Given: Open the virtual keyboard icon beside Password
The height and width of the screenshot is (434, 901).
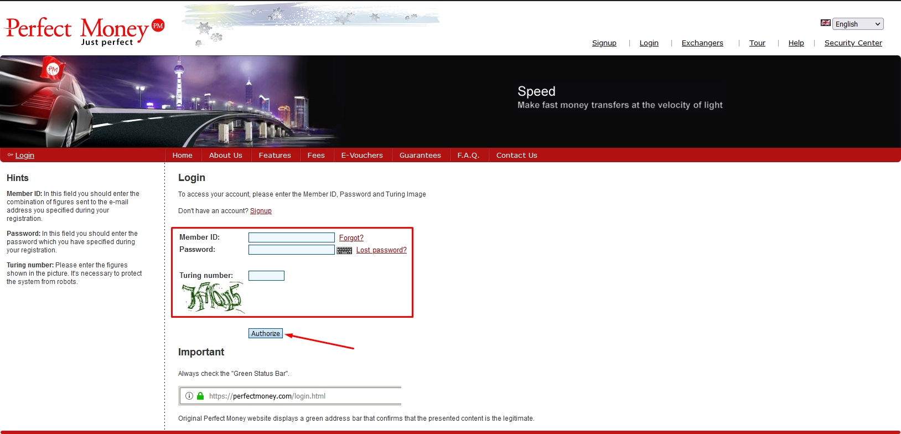Looking at the screenshot, I should 344,250.
